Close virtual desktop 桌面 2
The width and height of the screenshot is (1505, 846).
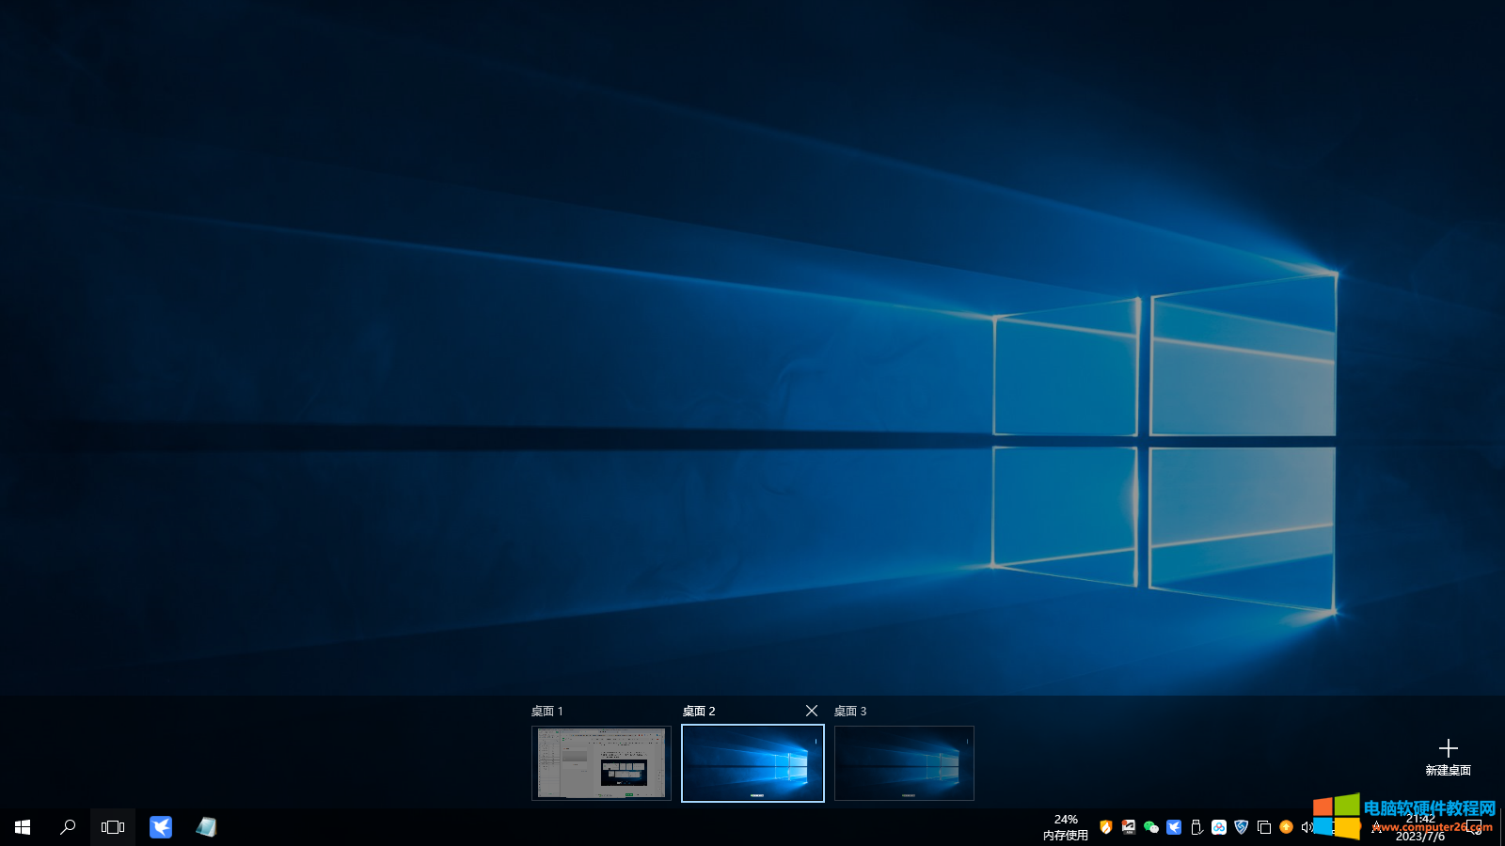click(x=812, y=711)
